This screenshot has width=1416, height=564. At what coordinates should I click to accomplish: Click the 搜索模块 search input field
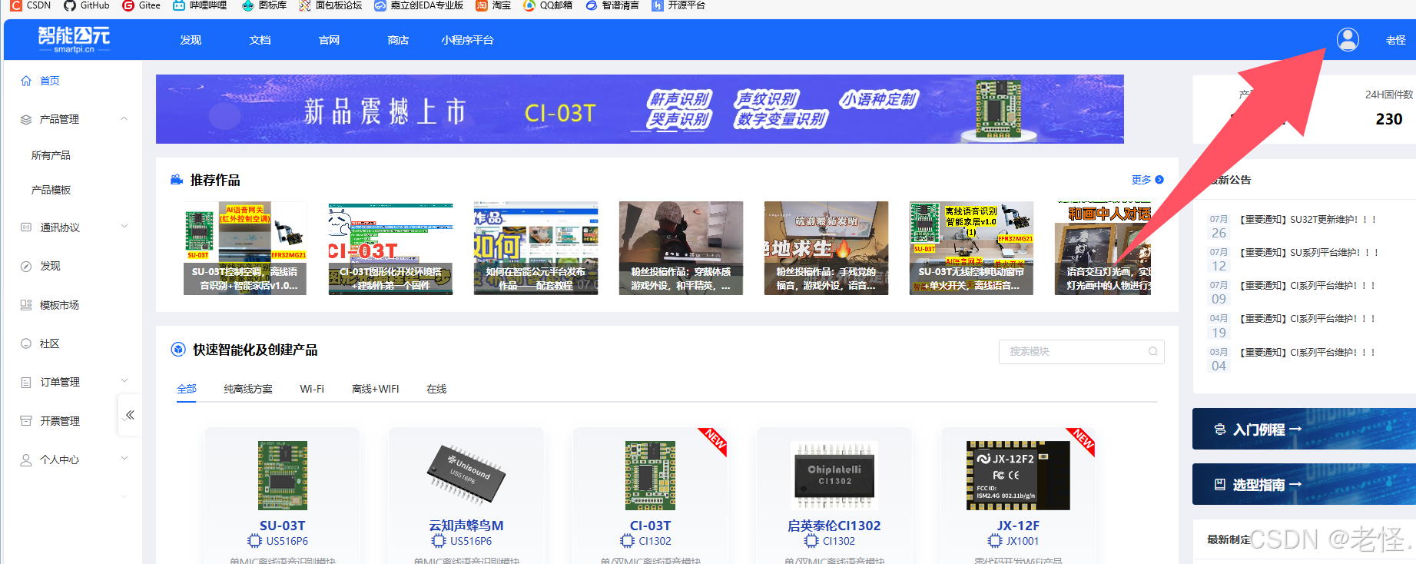[x=1082, y=351]
